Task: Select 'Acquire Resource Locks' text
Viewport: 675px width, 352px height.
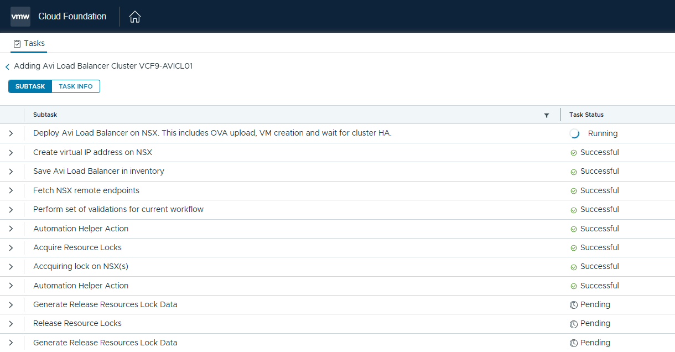Action: [x=77, y=247]
